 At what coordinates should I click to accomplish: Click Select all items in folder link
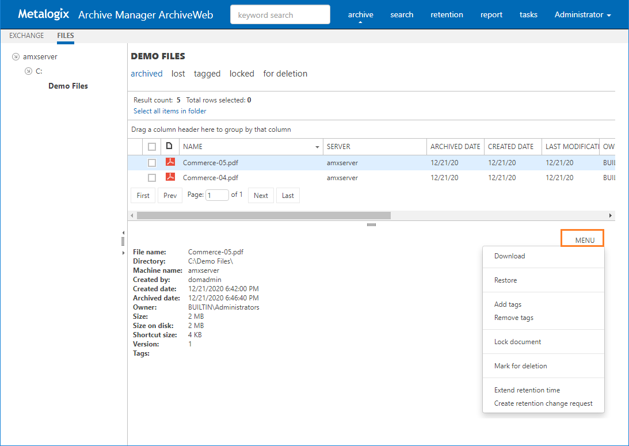coord(170,111)
